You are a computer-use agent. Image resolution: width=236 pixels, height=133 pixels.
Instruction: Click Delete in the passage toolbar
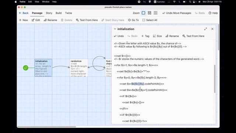pos(66,20)
